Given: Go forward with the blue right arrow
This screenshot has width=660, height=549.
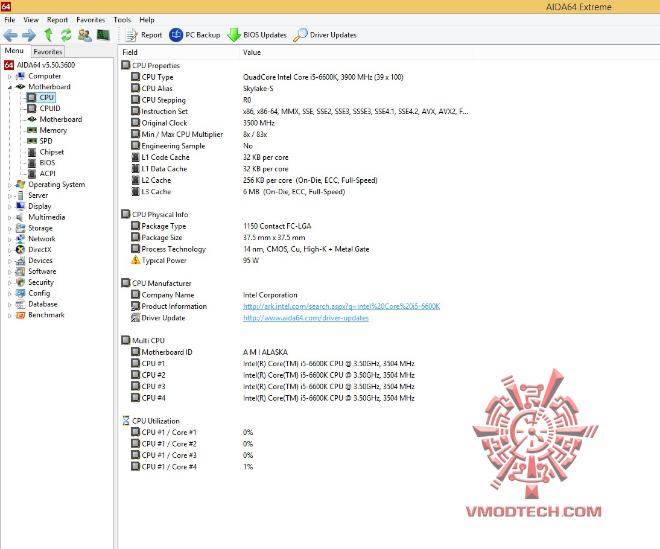Looking at the screenshot, I should [28, 35].
